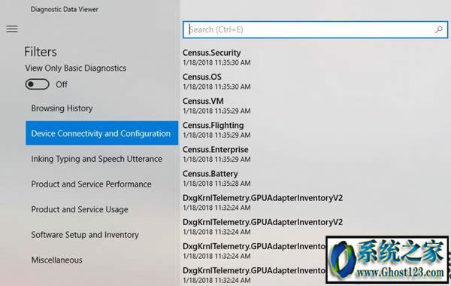451x286 pixels.
Task: Toggle View Only Basic Diagnostics switch
Action: (37, 84)
